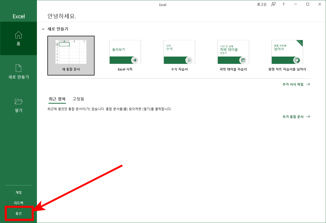Image resolution: width=326 pixels, height=223 pixels.
Task: Click the 피벗 테이블 자습서 label
Action: pos(233,69)
